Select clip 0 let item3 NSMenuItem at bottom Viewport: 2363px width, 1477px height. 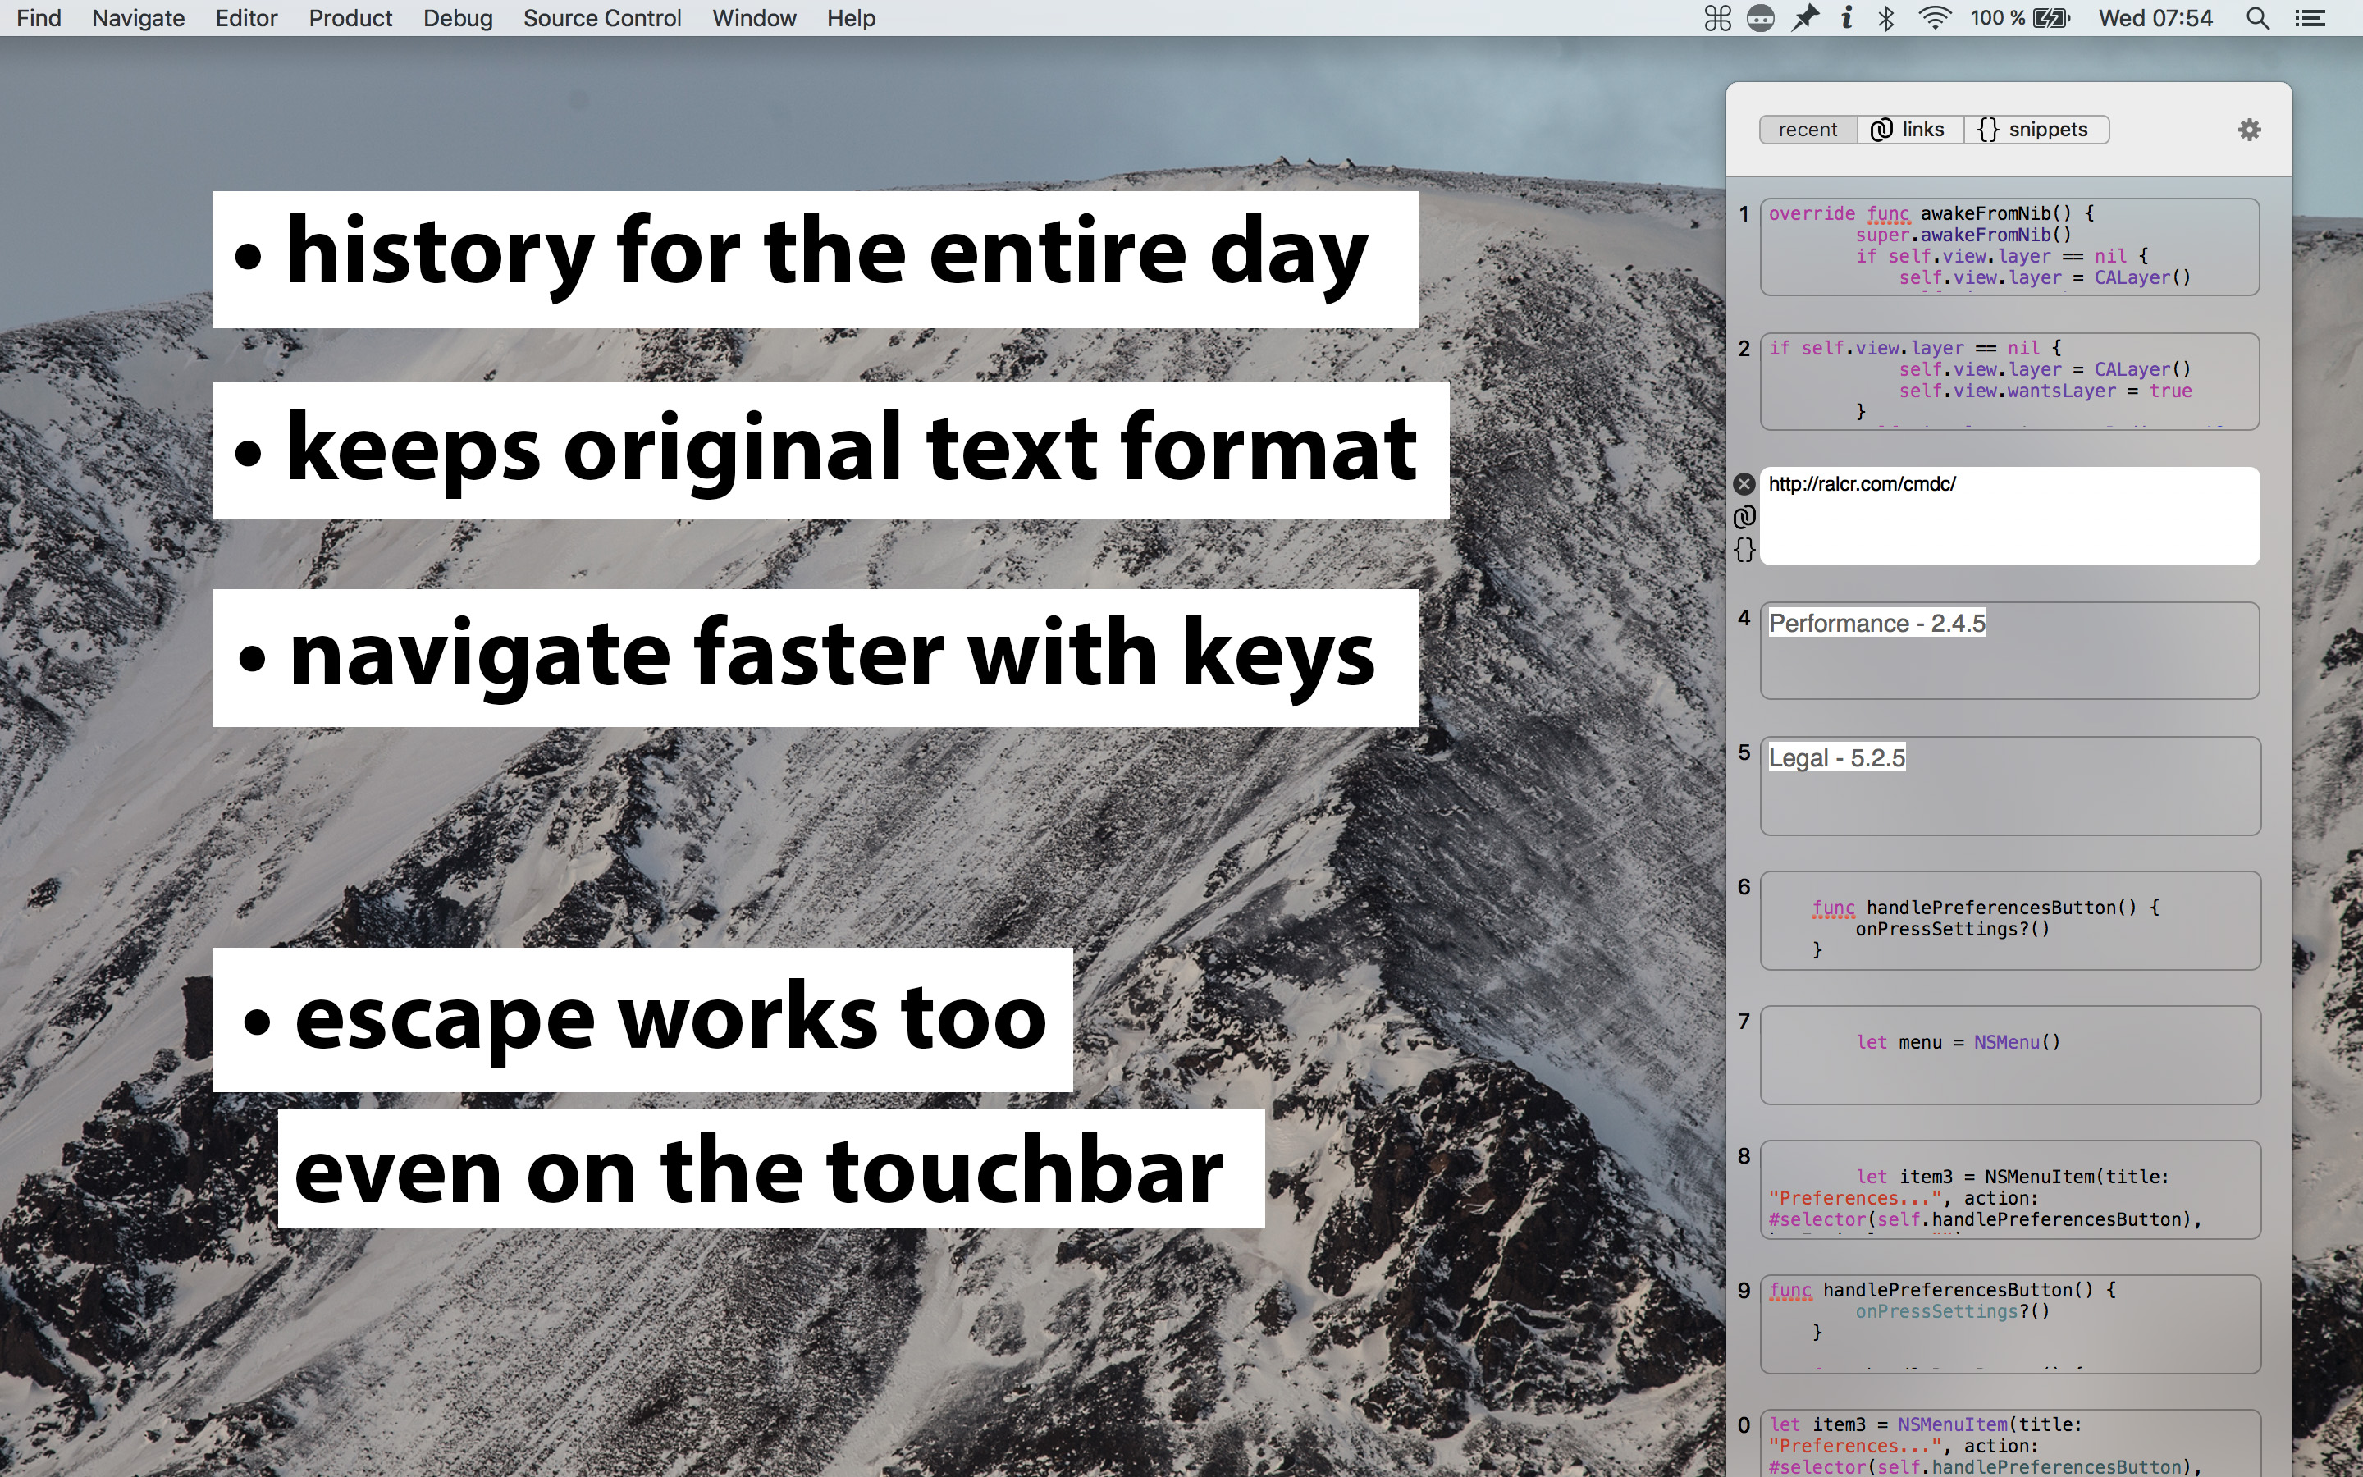[2009, 1444]
